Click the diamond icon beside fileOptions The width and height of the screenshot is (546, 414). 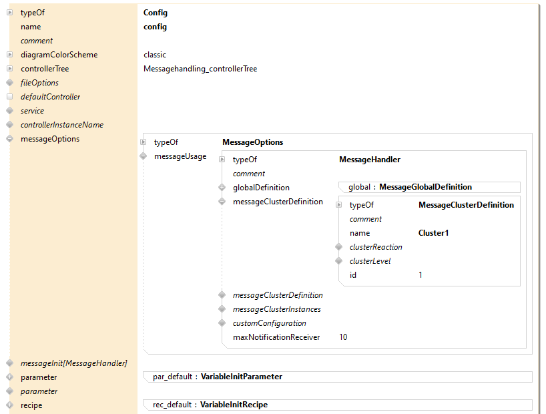(x=9, y=83)
